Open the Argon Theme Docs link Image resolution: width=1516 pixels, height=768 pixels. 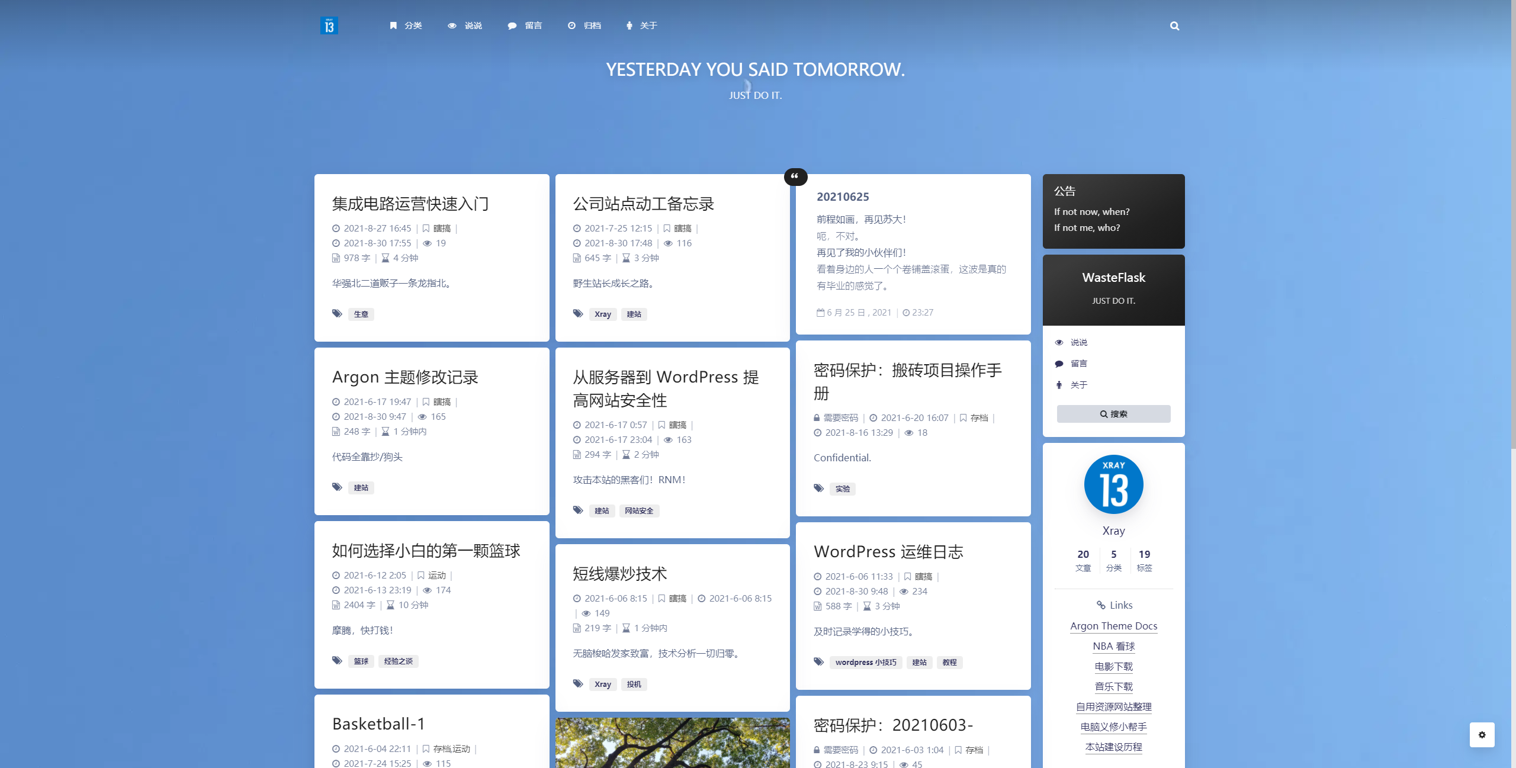(1113, 626)
